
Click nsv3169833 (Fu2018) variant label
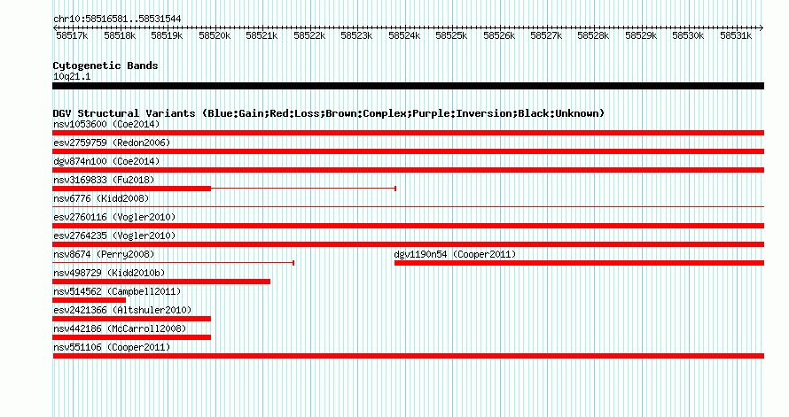pos(104,180)
